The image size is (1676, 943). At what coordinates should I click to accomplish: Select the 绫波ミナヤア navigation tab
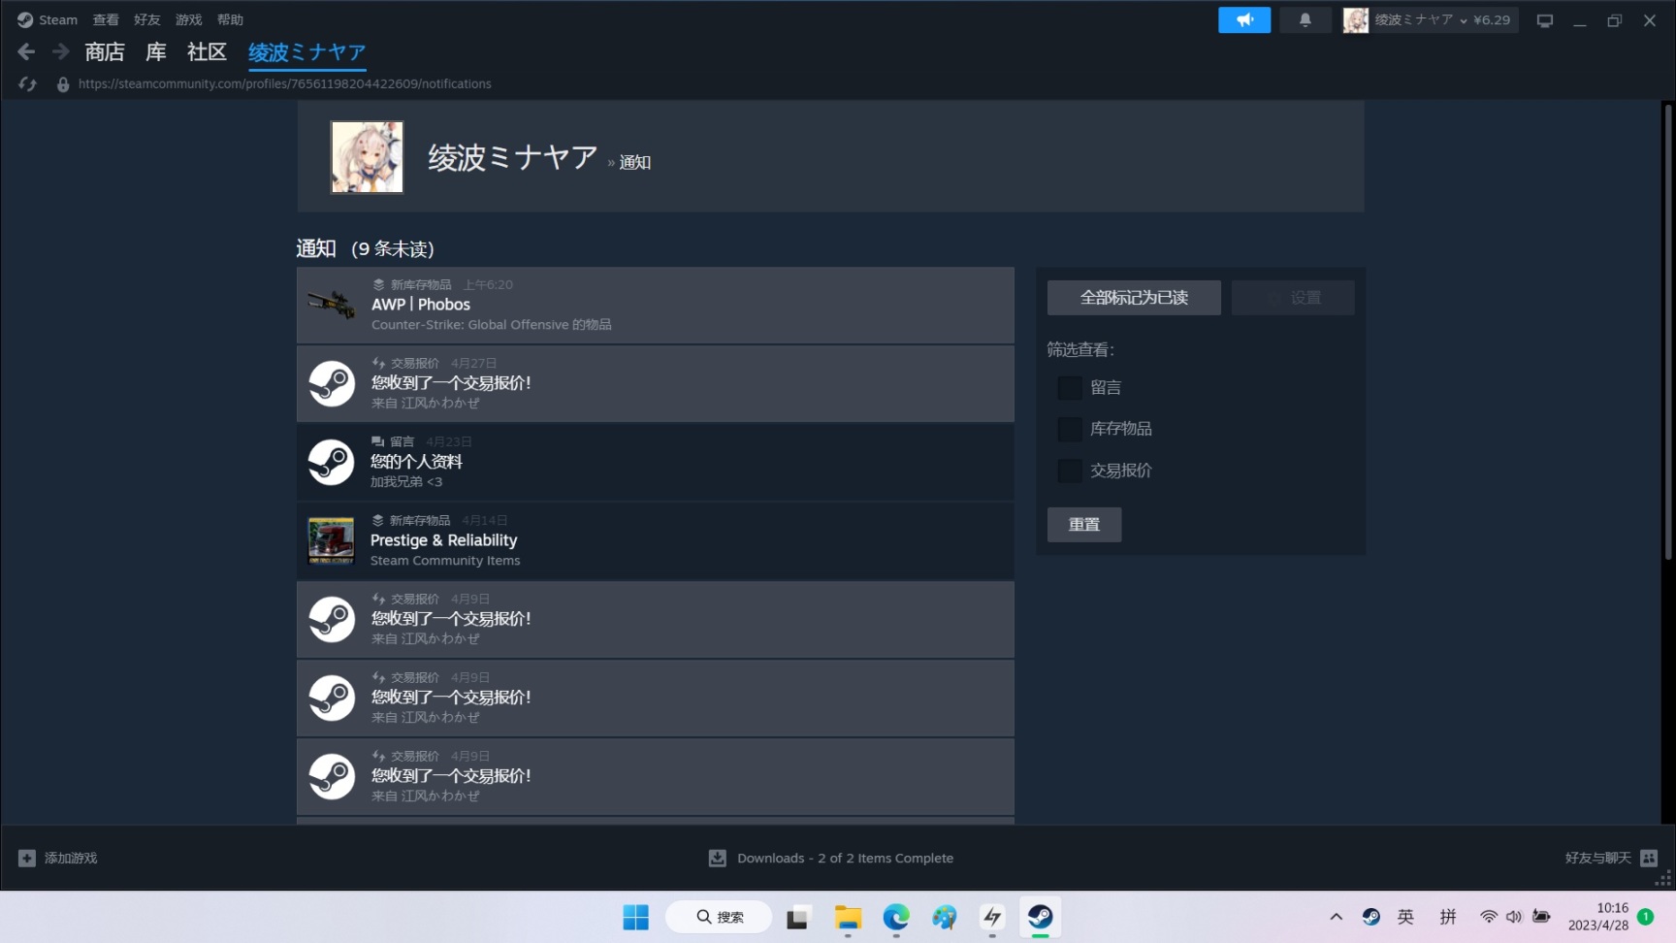tap(306, 52)
